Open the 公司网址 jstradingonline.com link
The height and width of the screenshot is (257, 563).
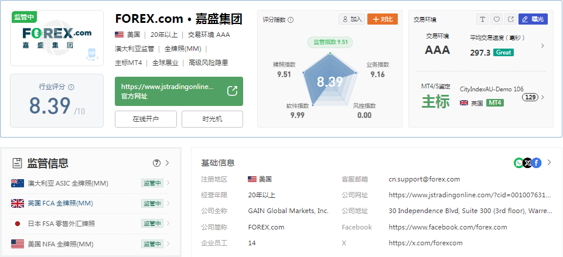coord(470,195)
